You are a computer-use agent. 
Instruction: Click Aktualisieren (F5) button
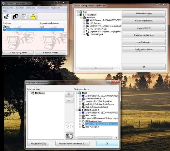(x=38, y=144)
